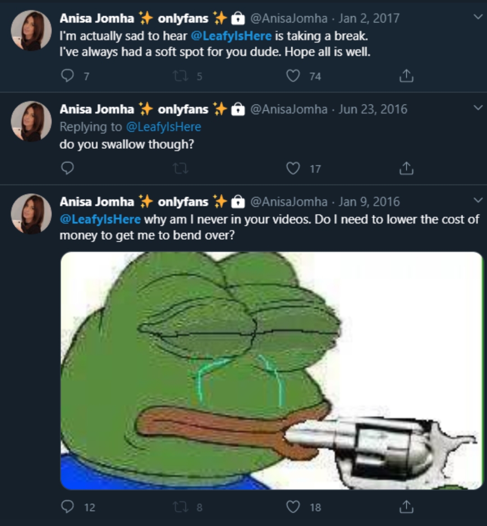487x526 pixels.
Task: Expand the Jun 23, 2016 tweet options chevron
Action: click(x=478, y=107)
